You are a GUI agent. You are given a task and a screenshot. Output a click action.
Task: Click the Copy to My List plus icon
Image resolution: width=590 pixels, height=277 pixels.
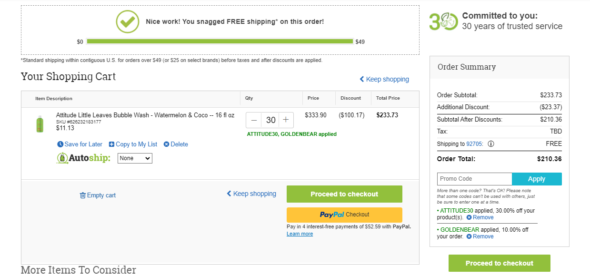[x=111, y=144]
